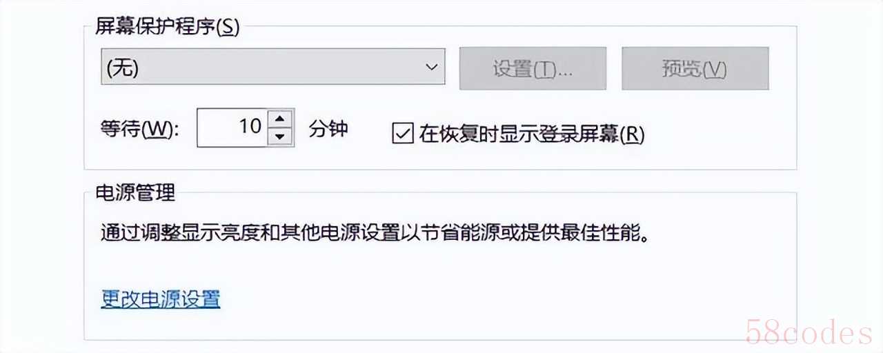Click the 58codes watermark text
883x353 pixels.
pos(809,332)
